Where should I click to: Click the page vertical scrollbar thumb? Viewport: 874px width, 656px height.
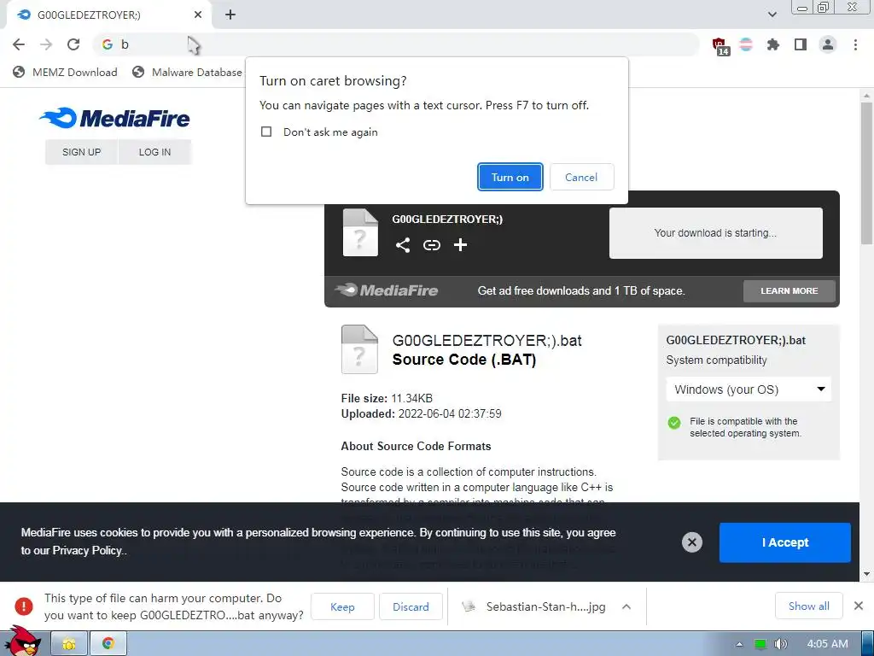click(x=866, y=173)
